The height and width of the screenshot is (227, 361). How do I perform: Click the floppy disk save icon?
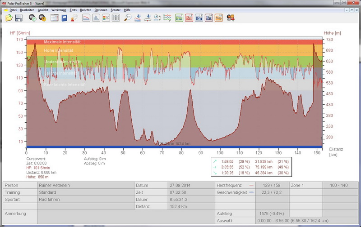[19, 18]
